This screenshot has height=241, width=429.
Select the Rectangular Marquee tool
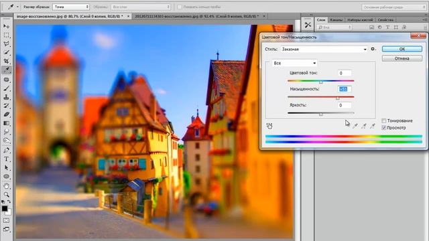[6, 35]
